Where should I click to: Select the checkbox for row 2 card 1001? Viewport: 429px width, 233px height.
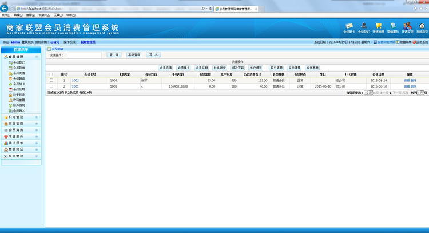coord(51,86)
